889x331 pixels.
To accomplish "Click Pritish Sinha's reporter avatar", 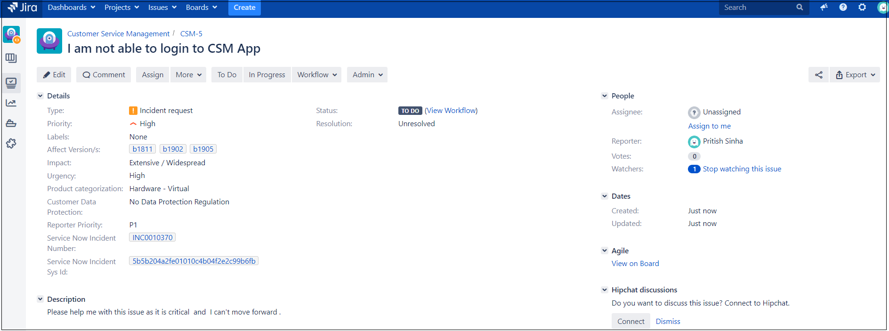I will pyautogui.click(x=694, y=142).
